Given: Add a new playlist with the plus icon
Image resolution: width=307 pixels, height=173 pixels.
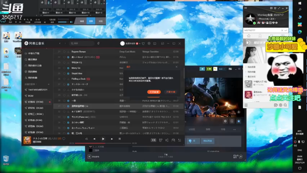Looking at the screenshot, I should point(49,84).
